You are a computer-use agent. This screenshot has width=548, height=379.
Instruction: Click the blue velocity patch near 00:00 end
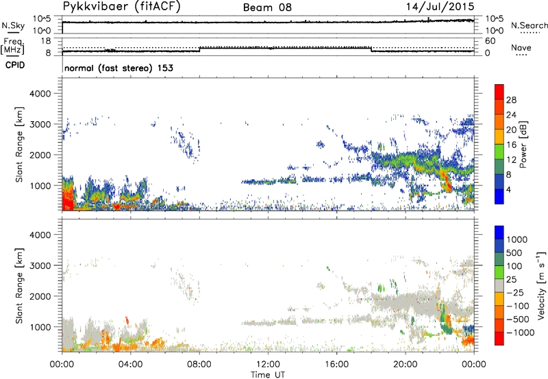point(469,329)
